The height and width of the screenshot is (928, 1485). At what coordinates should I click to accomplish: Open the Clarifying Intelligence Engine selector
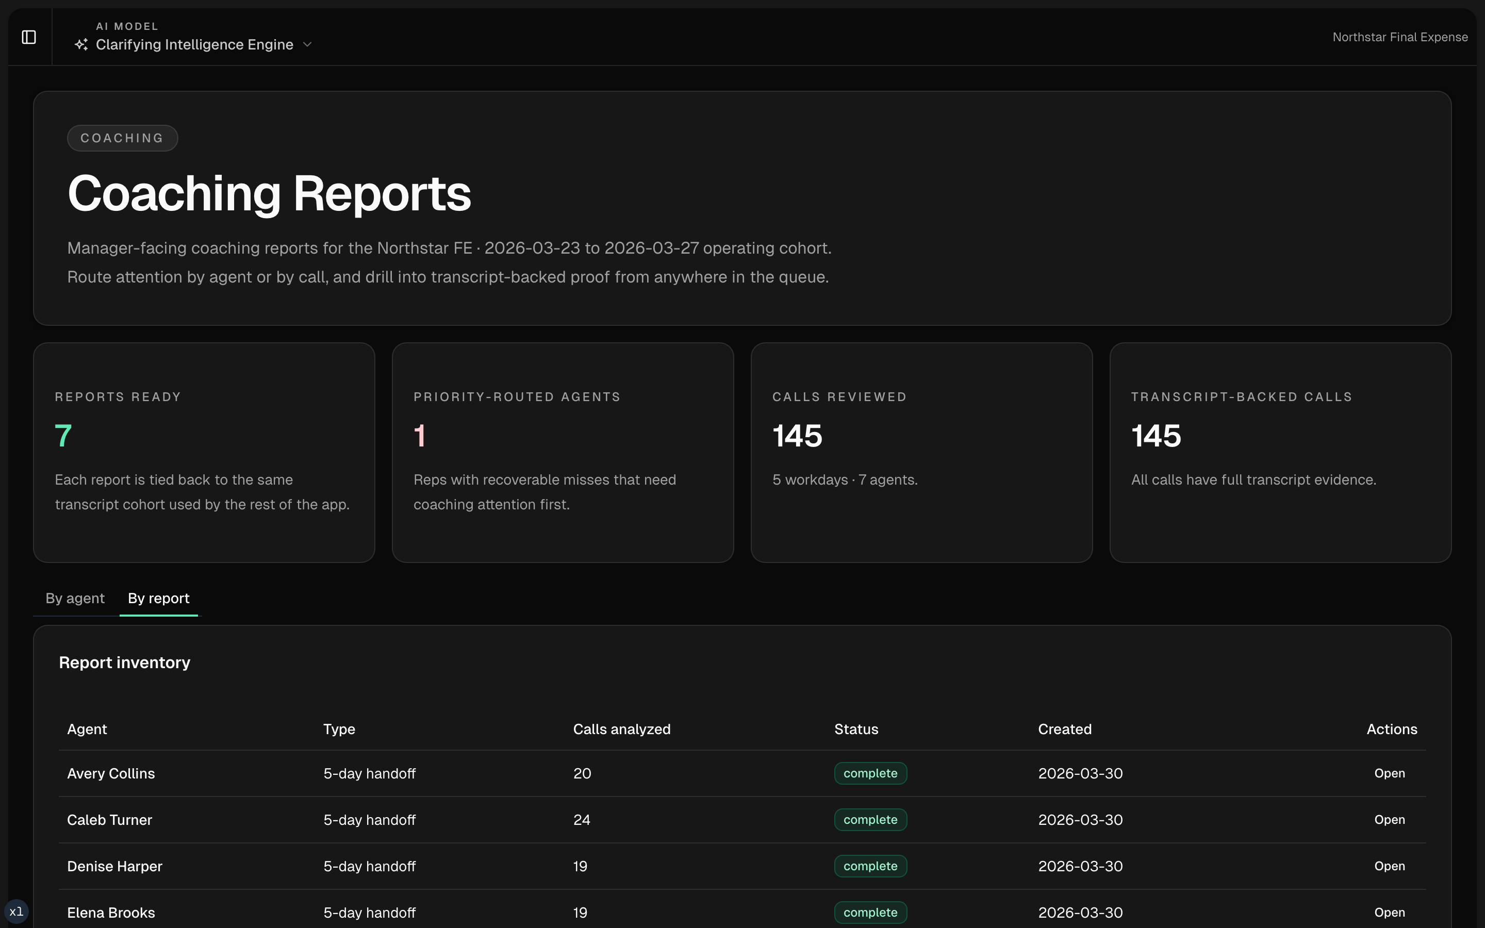[194, 45]
